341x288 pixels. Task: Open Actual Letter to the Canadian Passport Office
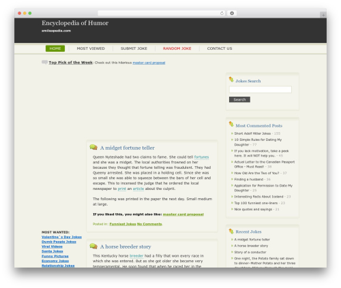click(x=265, y=164)
